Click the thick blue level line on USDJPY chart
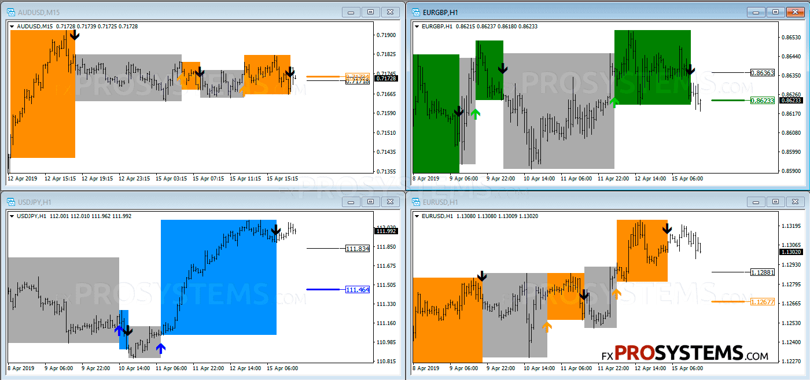This screenshot has width=810, height=380. [x=323, y=289]
